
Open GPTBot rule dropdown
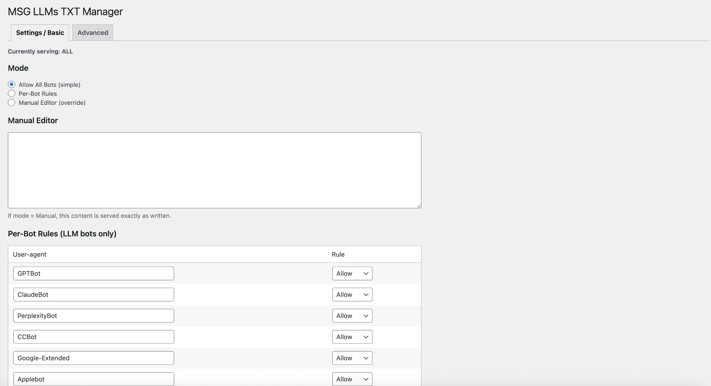point(352,274)
